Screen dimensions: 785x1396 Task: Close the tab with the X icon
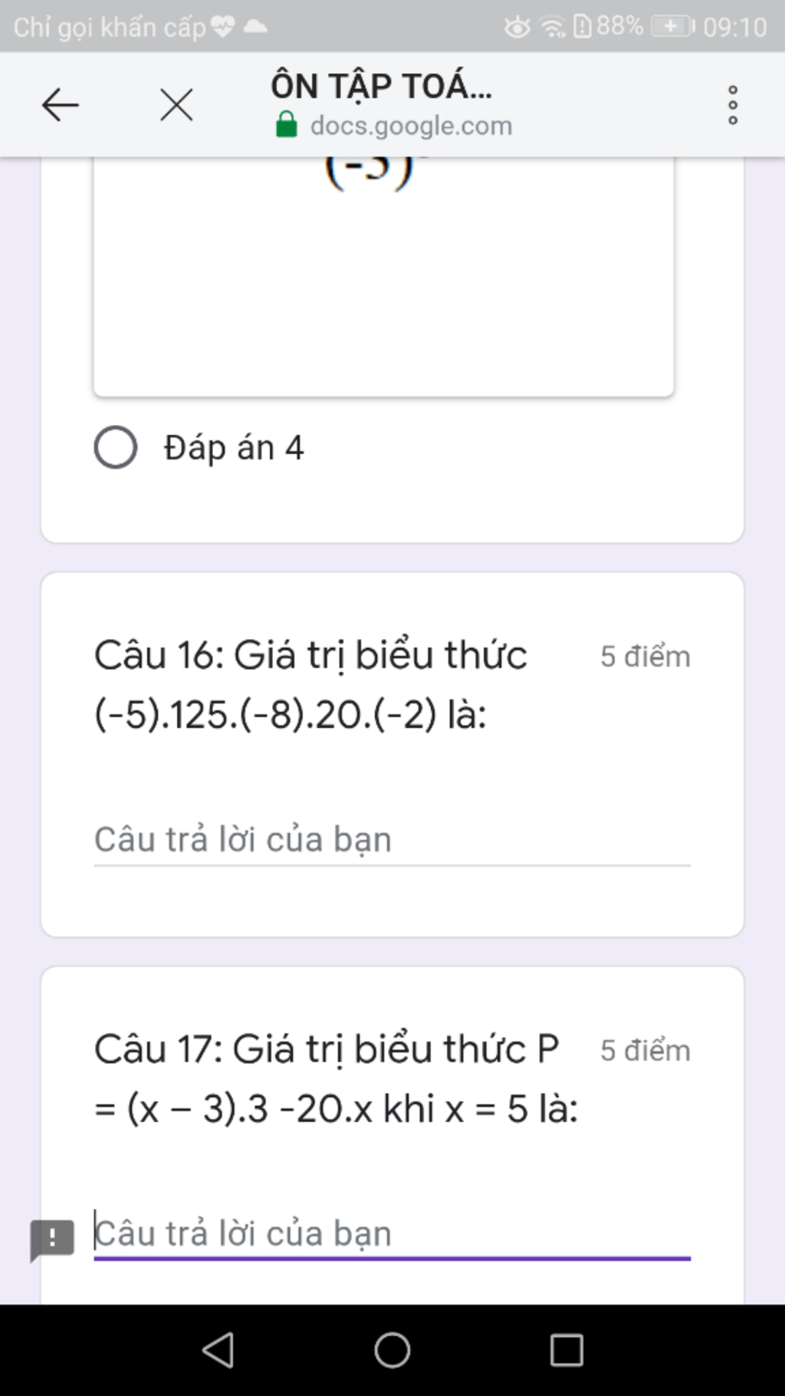click(176, 105)
